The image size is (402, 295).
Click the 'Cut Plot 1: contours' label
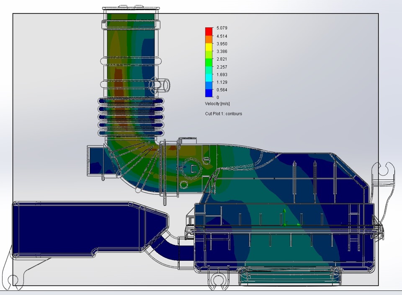point(224,114)
